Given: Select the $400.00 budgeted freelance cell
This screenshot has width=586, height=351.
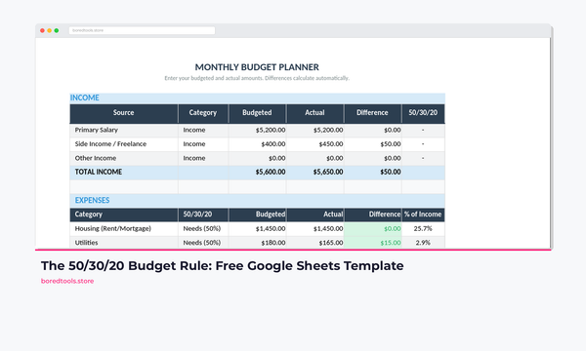Looking at the screenshot, I should tap(257, 144).
